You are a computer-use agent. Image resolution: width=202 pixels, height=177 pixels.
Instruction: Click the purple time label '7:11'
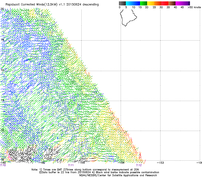tap(71, 165)
